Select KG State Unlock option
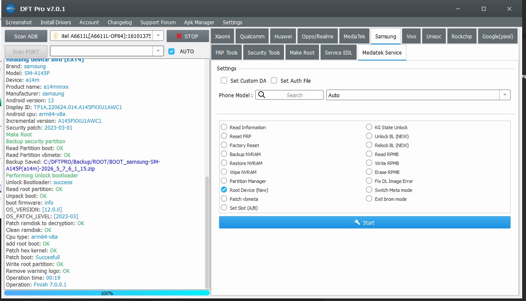The height and width of the screenshot is (301, 526). [369, 127]
